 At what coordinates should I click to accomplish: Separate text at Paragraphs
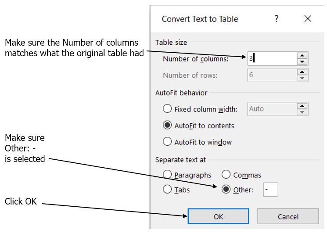pyautogui.click(x=167, y=175)
